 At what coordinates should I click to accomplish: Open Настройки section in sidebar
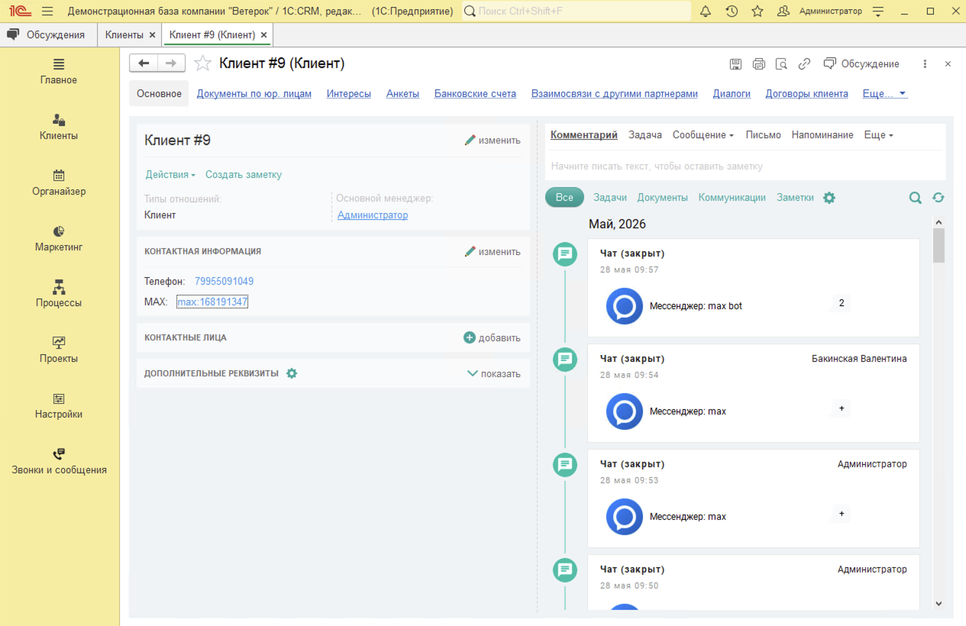(59, 405)
